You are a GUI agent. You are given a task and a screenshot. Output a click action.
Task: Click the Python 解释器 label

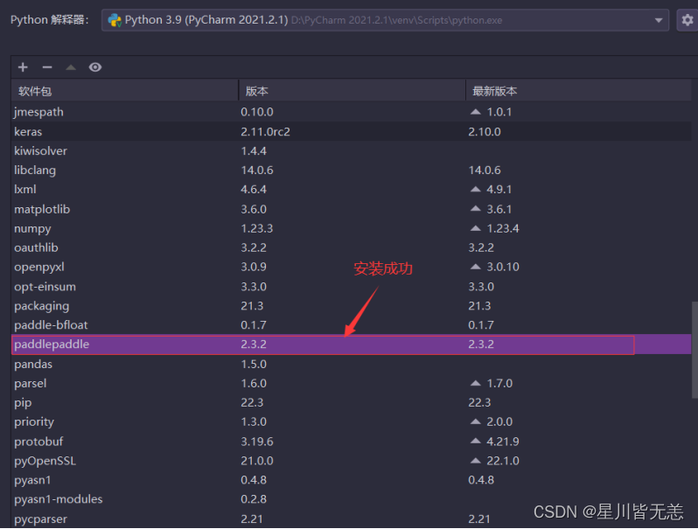coord(49,20)
